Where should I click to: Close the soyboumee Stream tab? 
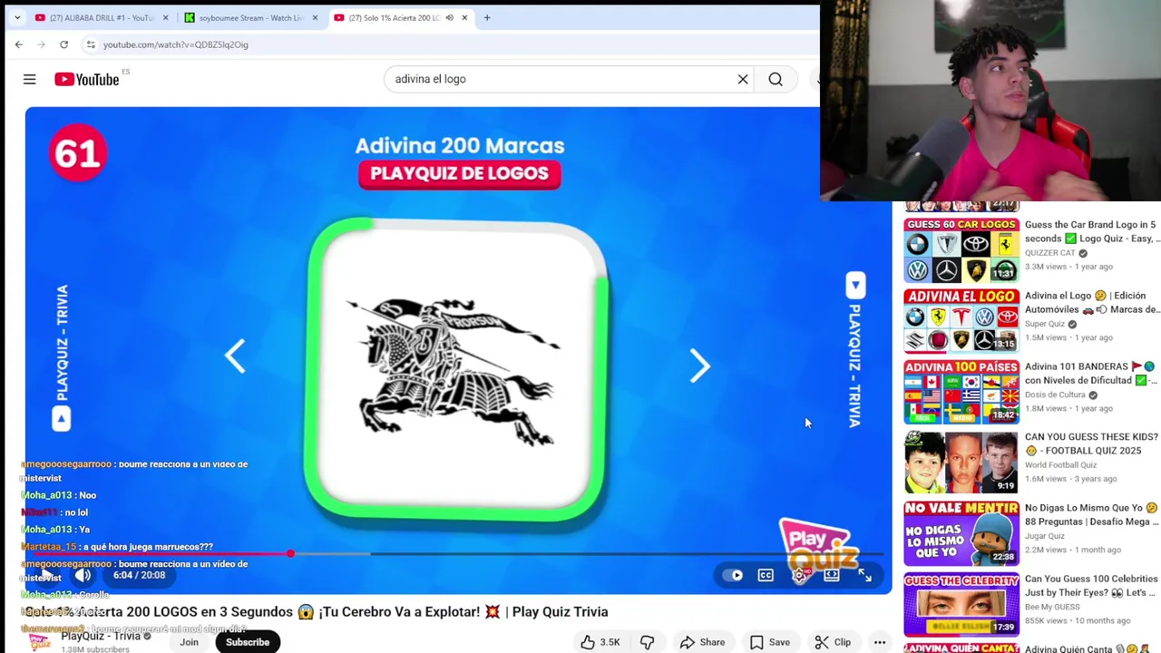pyautogui.click(x=315, y=17)
